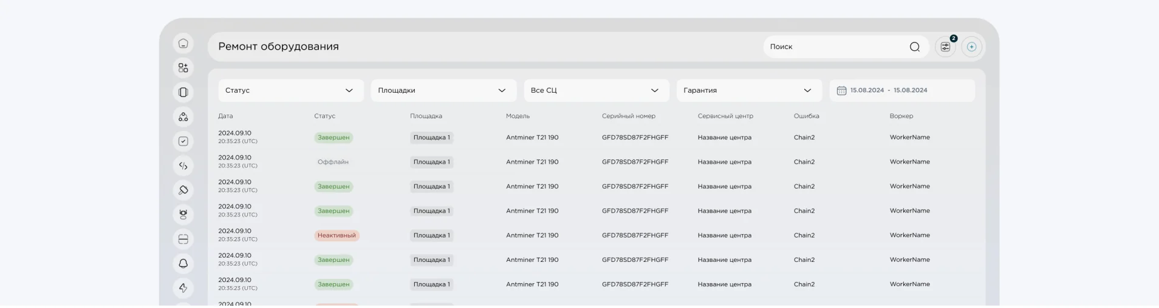Click WorkerName in the Неактивный row

[910, 235]
